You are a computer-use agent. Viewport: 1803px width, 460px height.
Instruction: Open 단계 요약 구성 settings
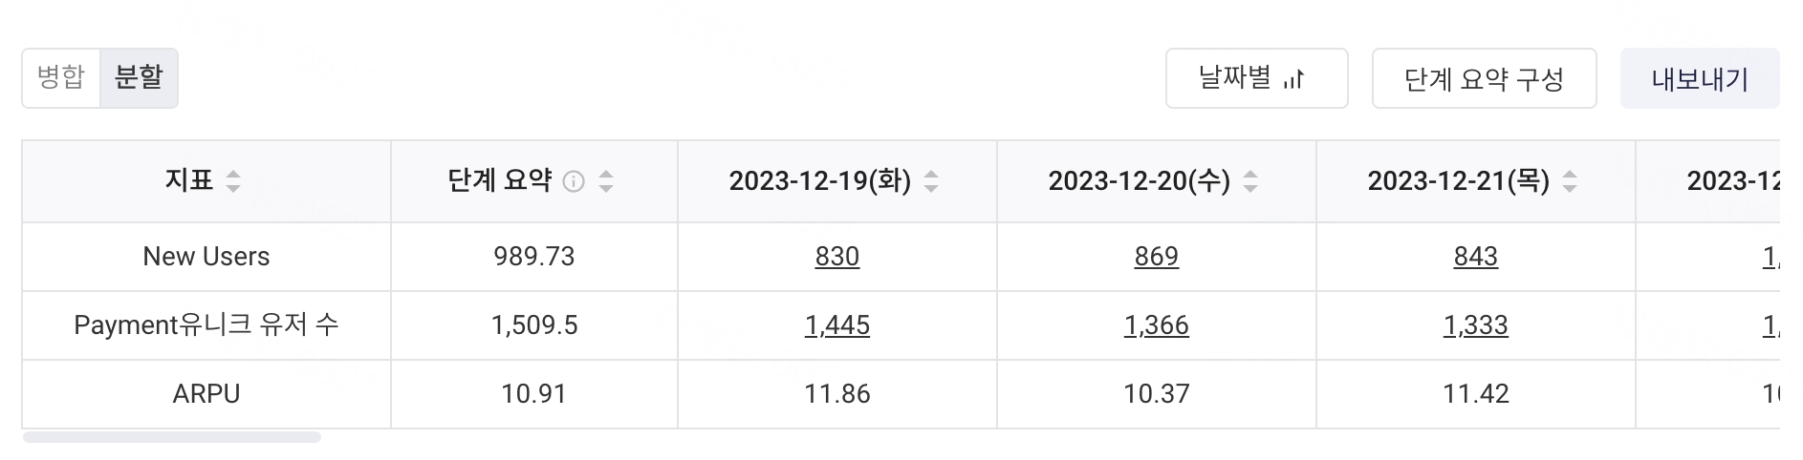1484,78
